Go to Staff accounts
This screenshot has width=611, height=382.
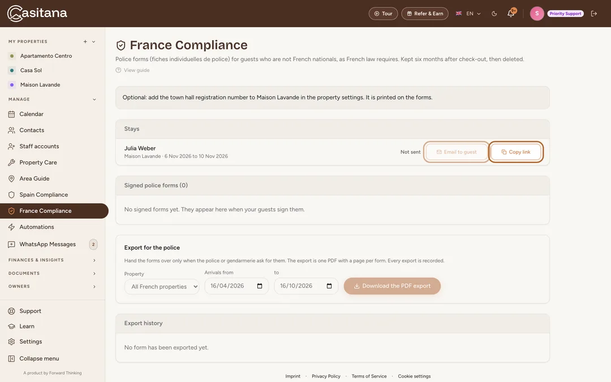click(x=39, y=146)
